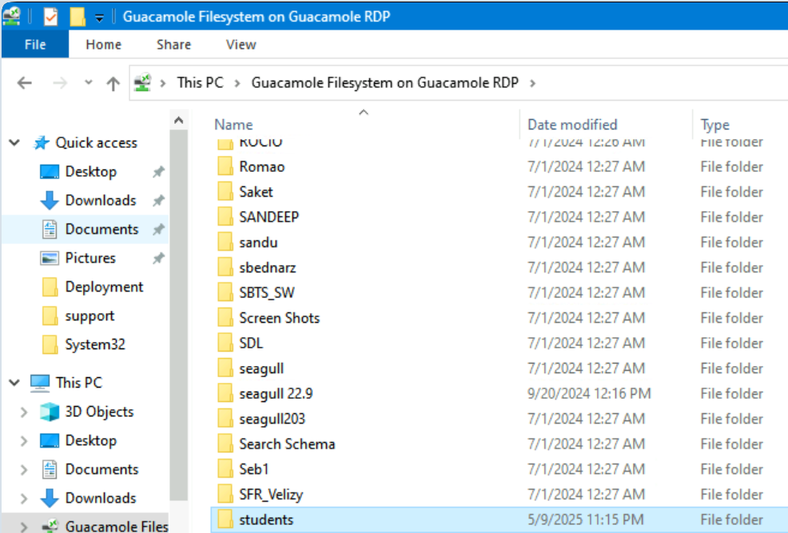Open the Share ribbon tab

point(173,45)
